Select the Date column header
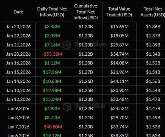 pos(18,12)
